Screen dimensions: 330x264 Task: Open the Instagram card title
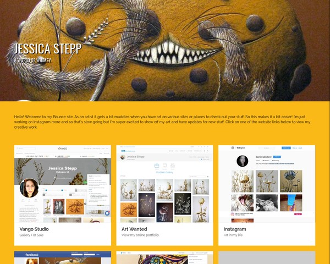(235, 229)
